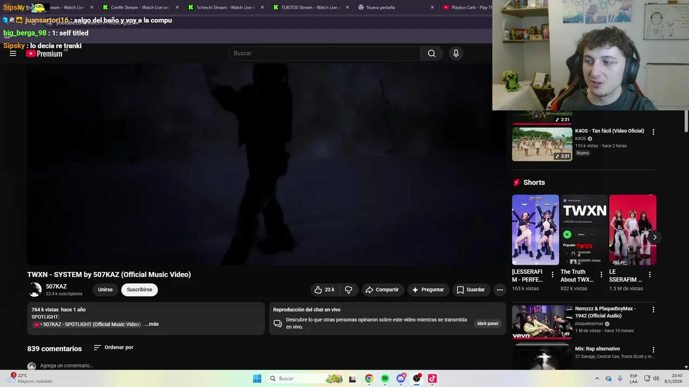
Task: Open OBS Studio from the taskbar
Action: [417, 378]
